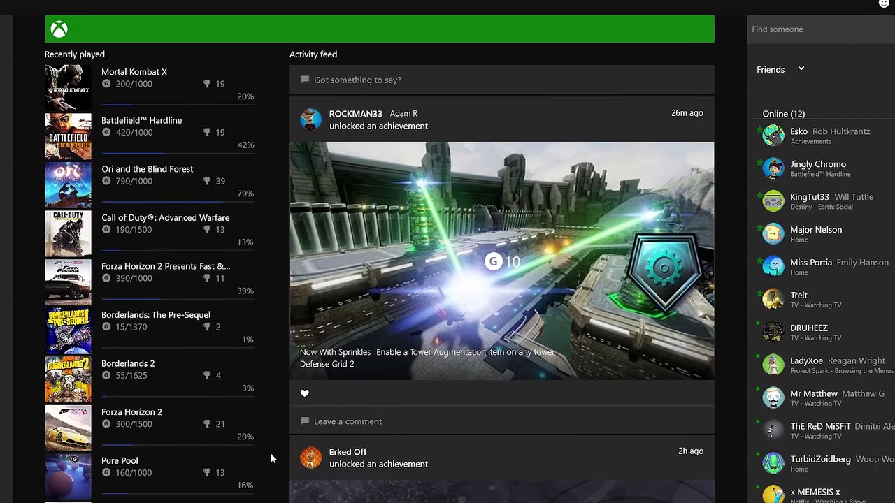
Task: Open Jingly Chromo friend avatar
Action: pos(773,168)
